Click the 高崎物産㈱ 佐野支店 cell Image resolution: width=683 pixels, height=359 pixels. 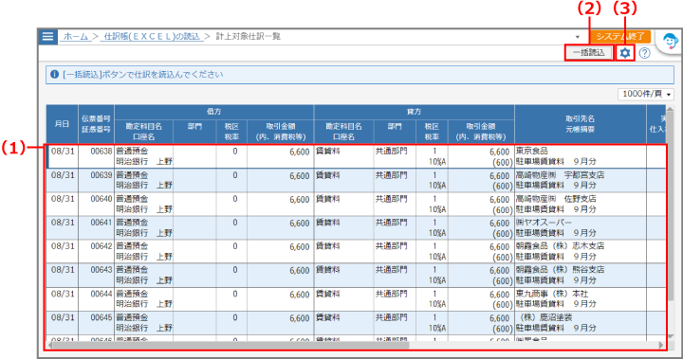coord(556,199)
